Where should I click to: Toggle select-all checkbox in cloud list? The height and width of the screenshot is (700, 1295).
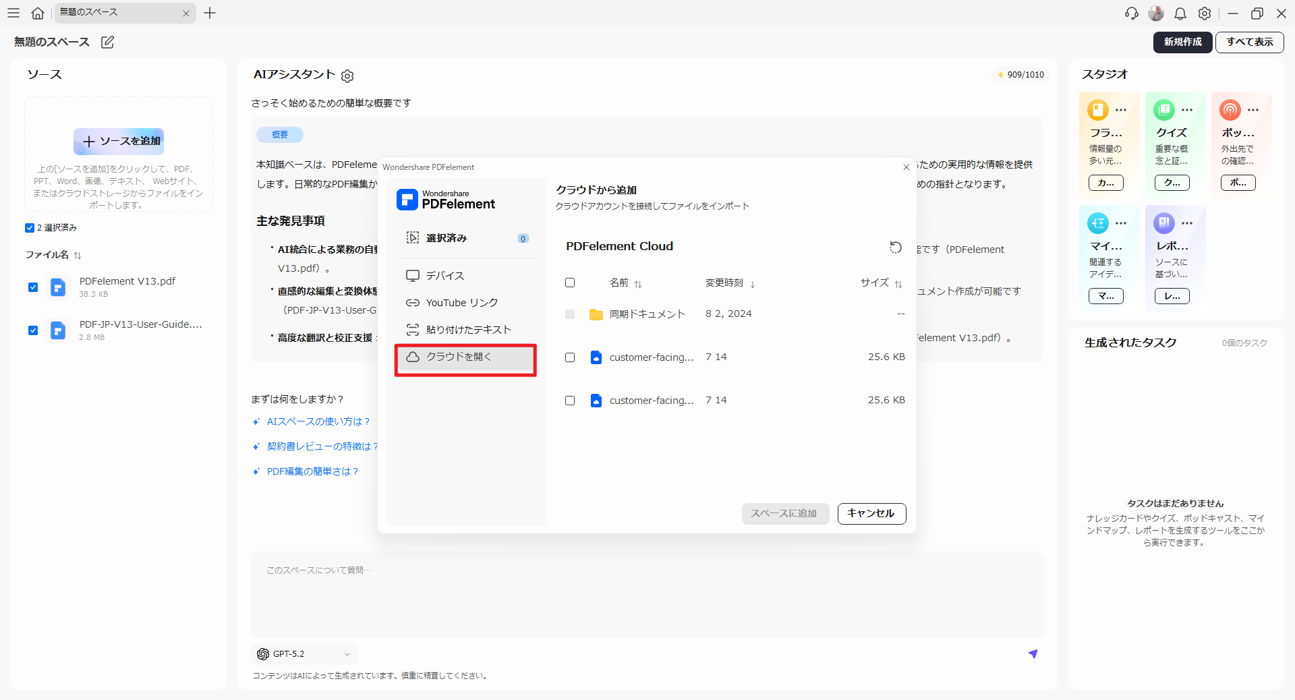point(570,283)
